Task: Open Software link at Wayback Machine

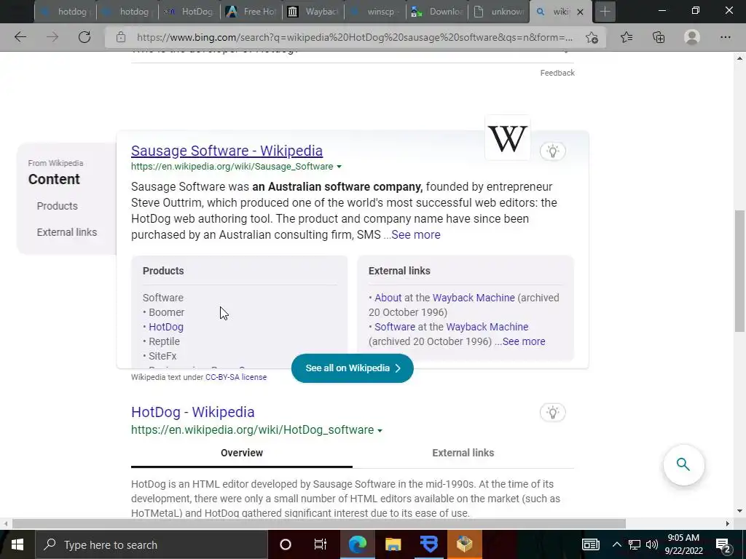Action: tap(395, 327)
